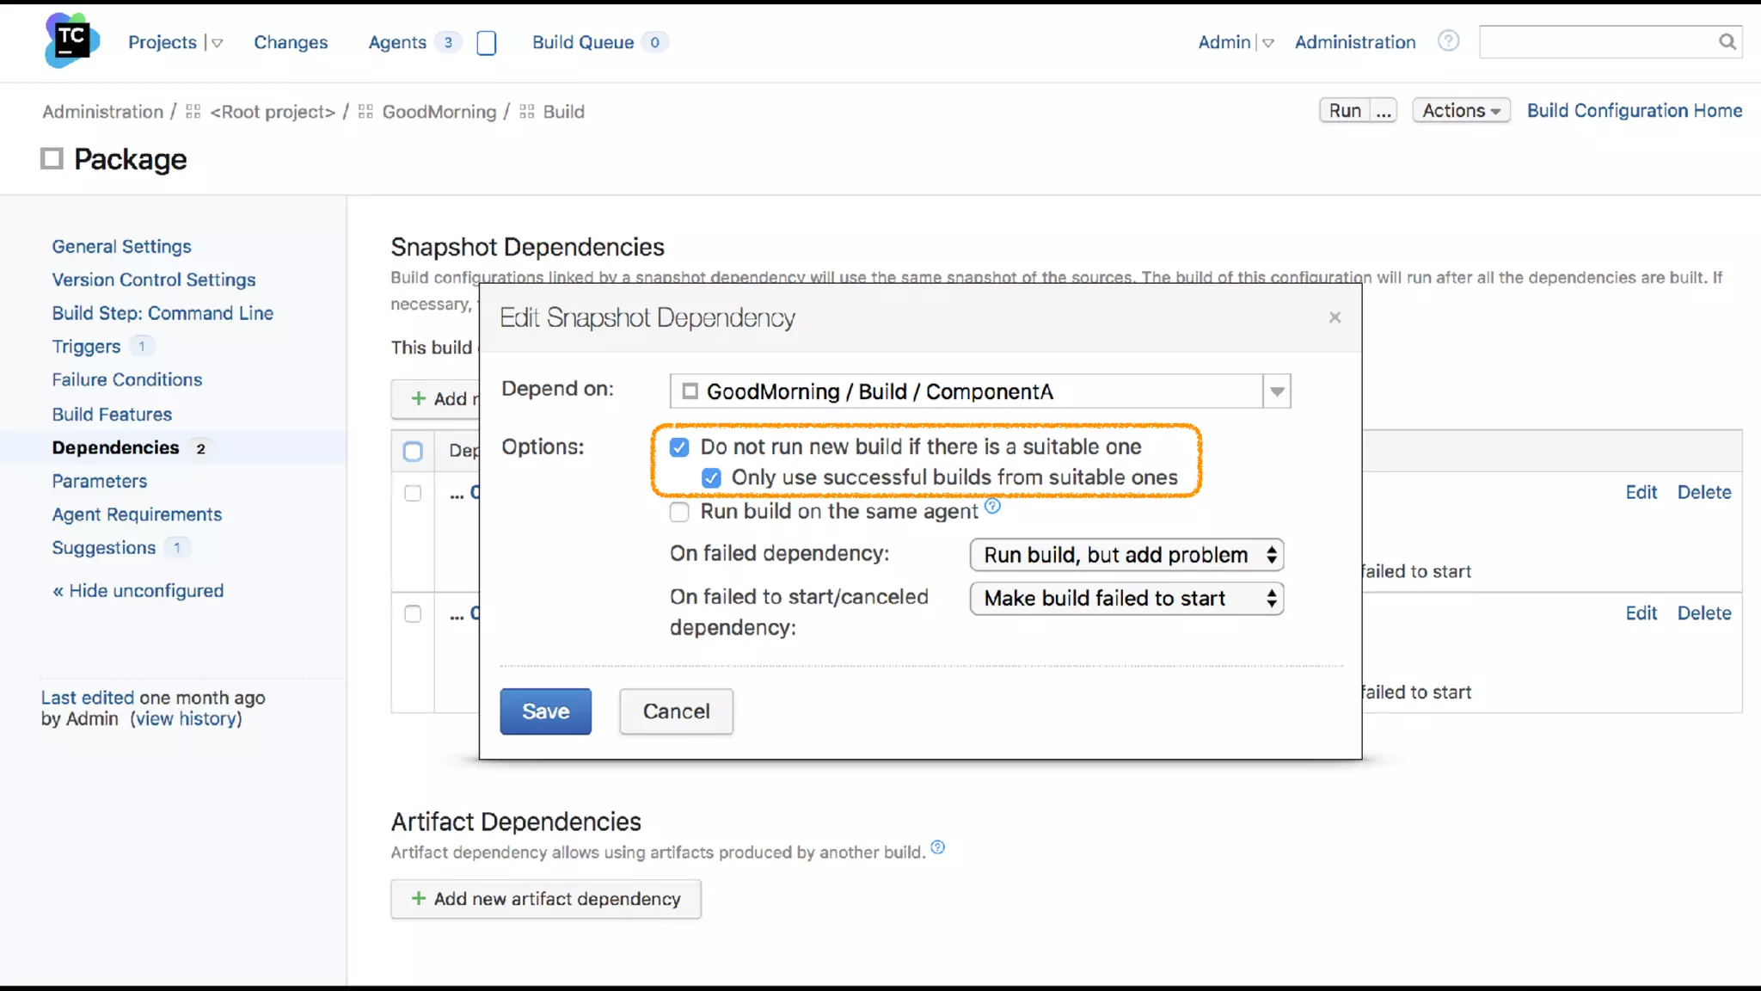Viewport: 1761px width, 991px height.
Task: Uncheck Only use successful builds option
Action: pyautogui.click(x=711, y=477)
